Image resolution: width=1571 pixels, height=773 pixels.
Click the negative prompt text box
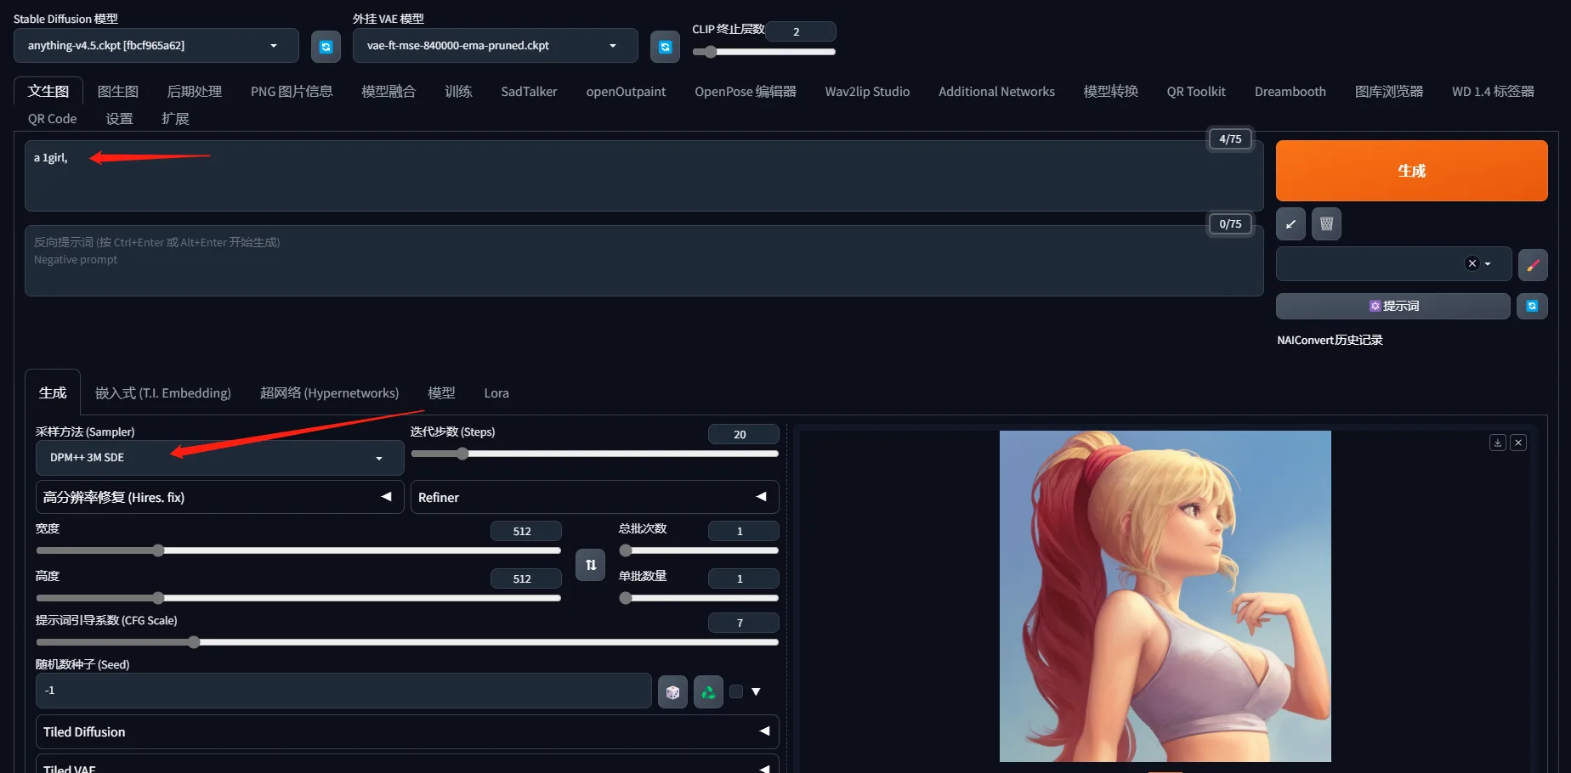pos(644,261)
